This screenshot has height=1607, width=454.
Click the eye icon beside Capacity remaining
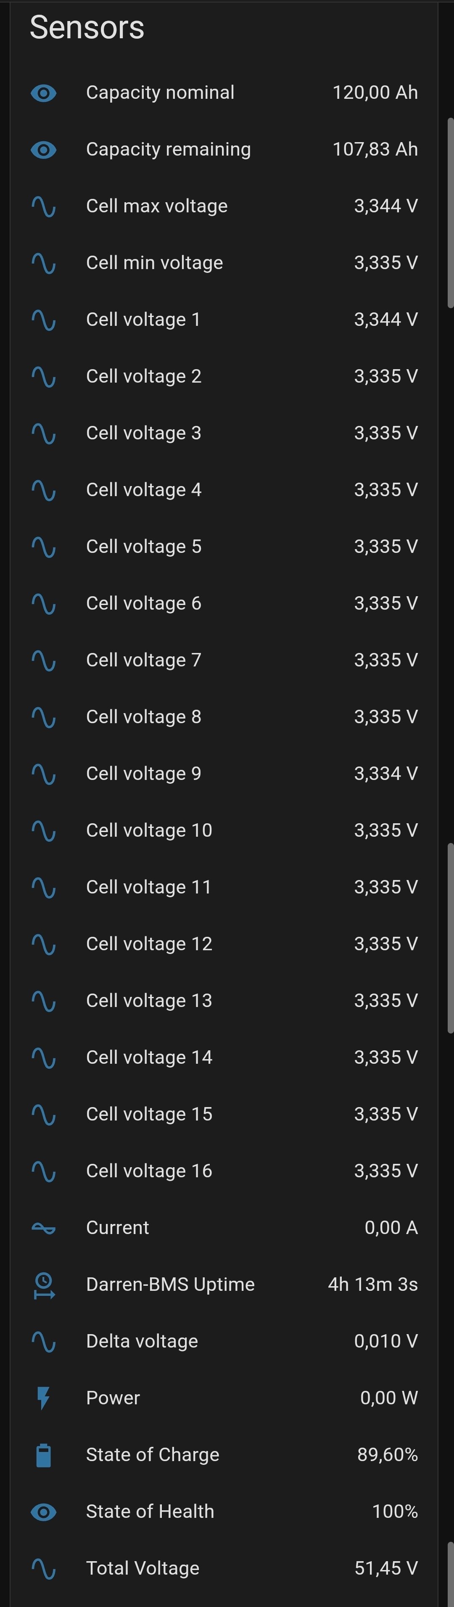click(x=44, y=151)
